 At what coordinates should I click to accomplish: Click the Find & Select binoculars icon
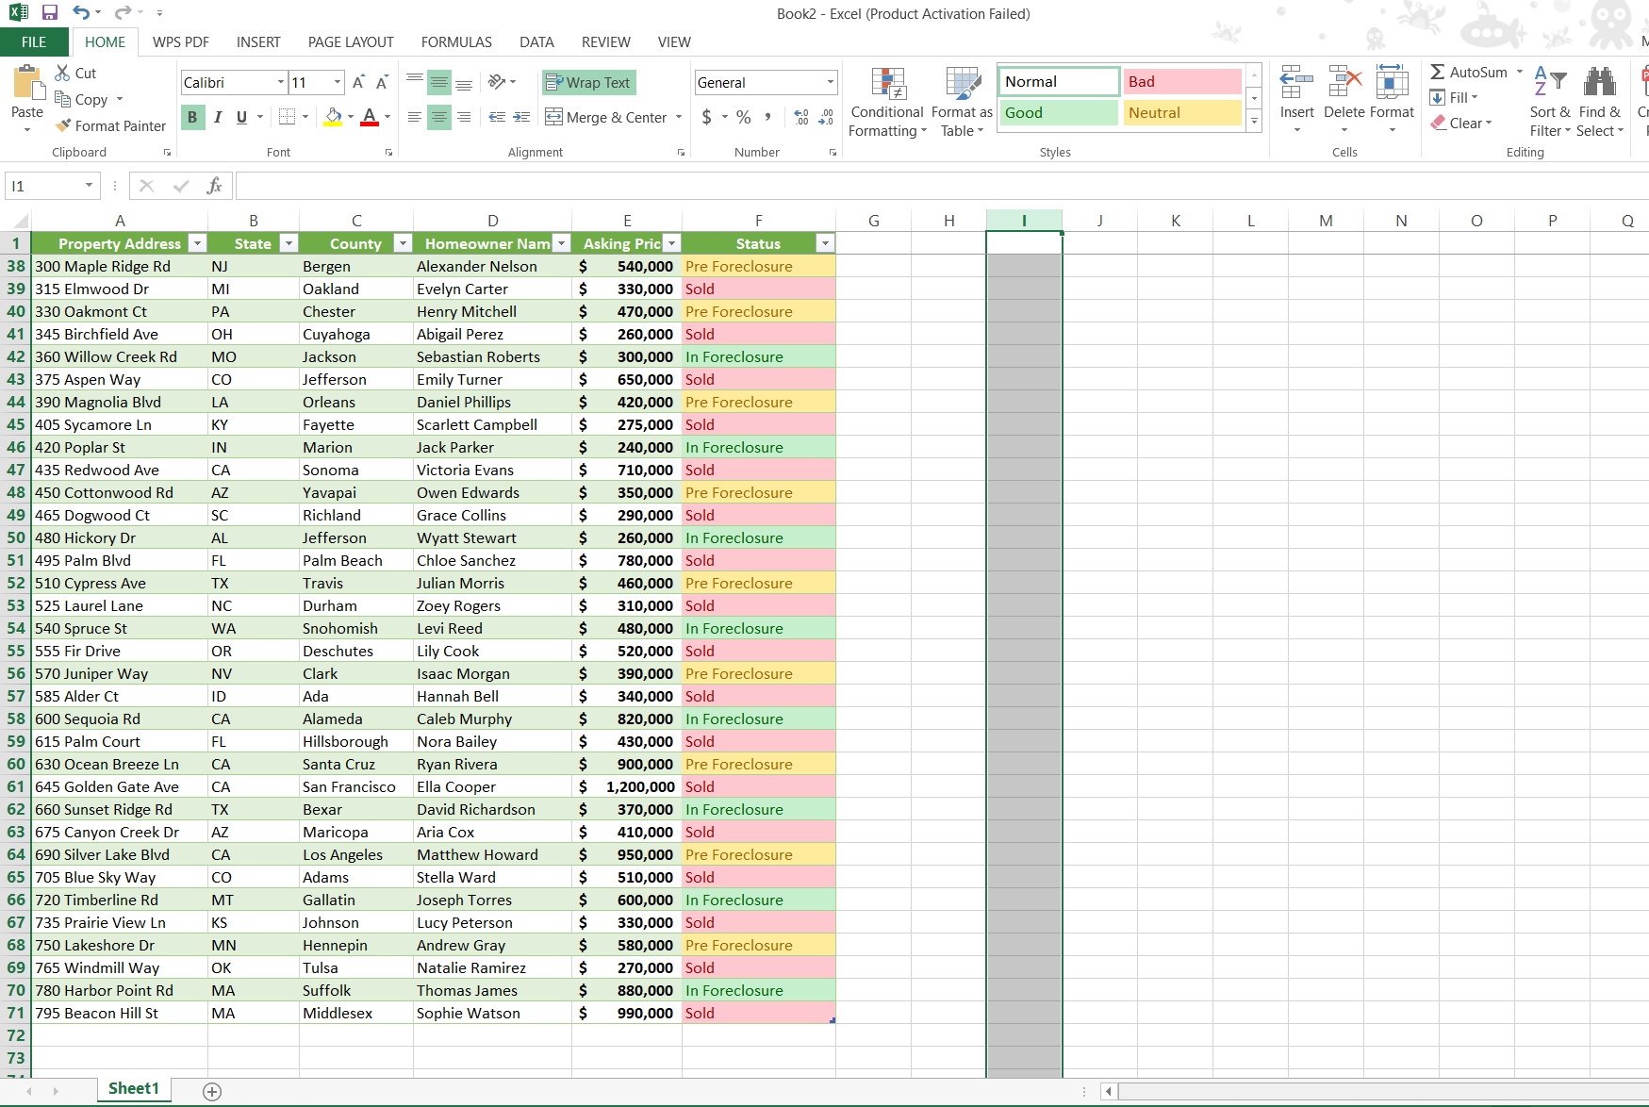point(1600,83)
